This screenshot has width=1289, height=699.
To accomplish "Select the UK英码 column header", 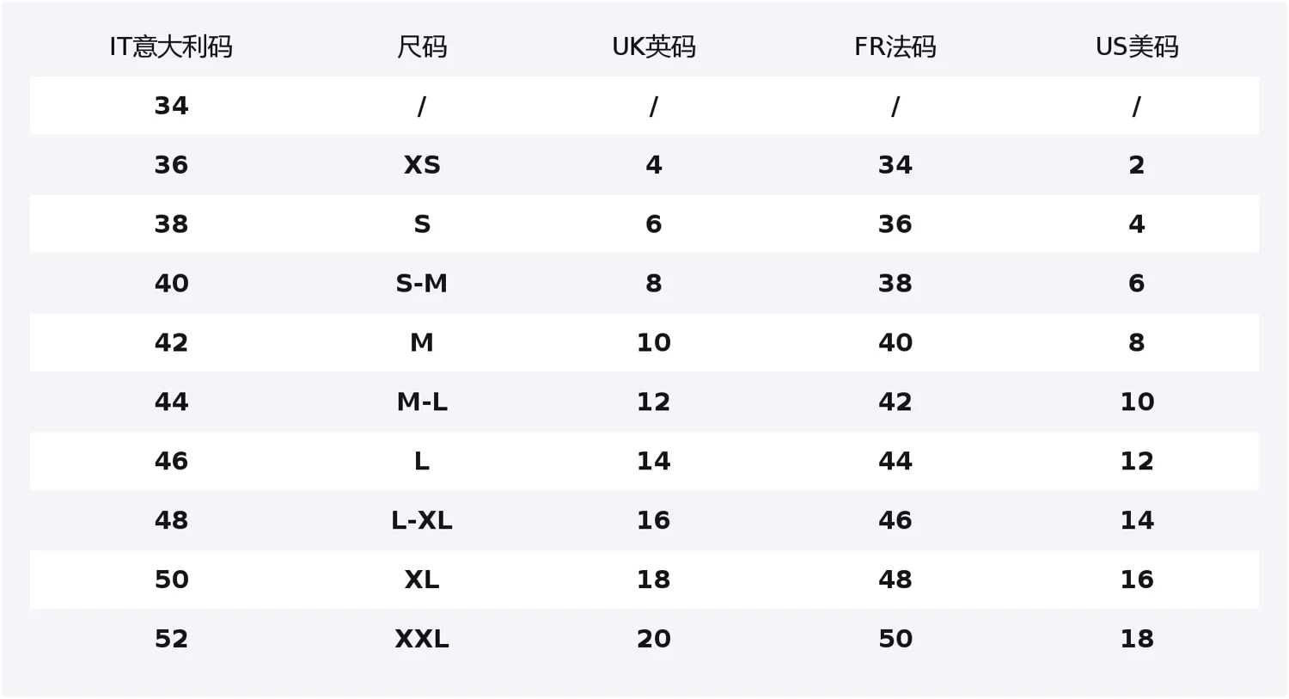I will tap(654, 46).
